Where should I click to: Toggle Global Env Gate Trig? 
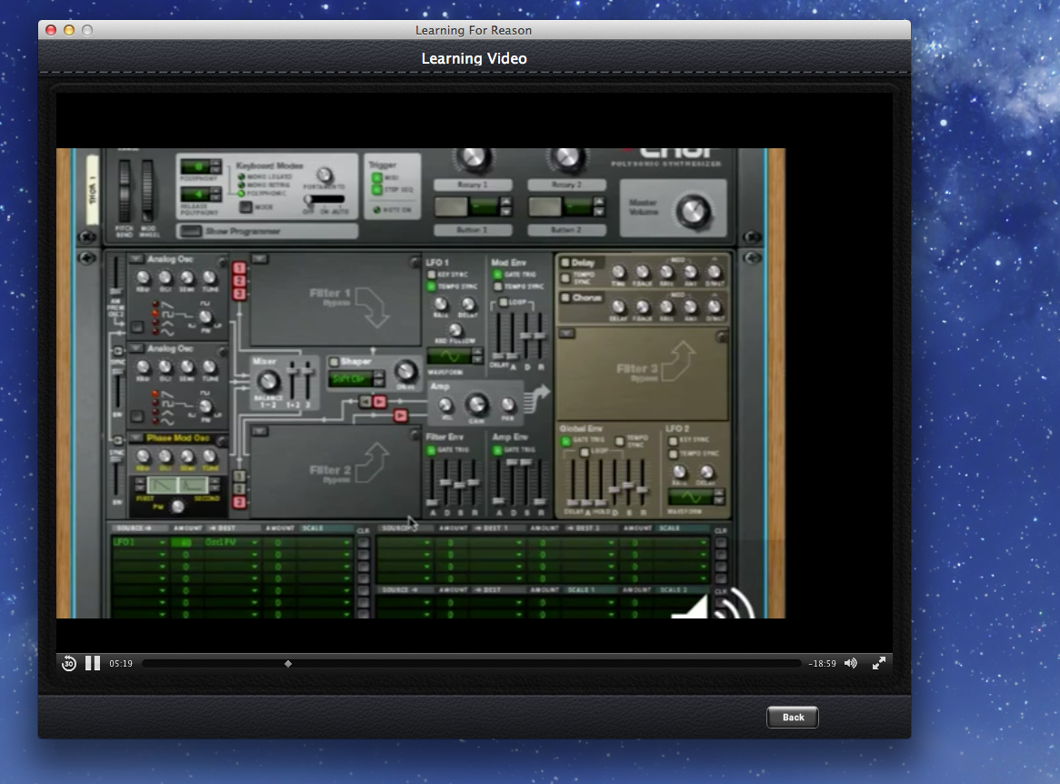[x=565, y=441]
